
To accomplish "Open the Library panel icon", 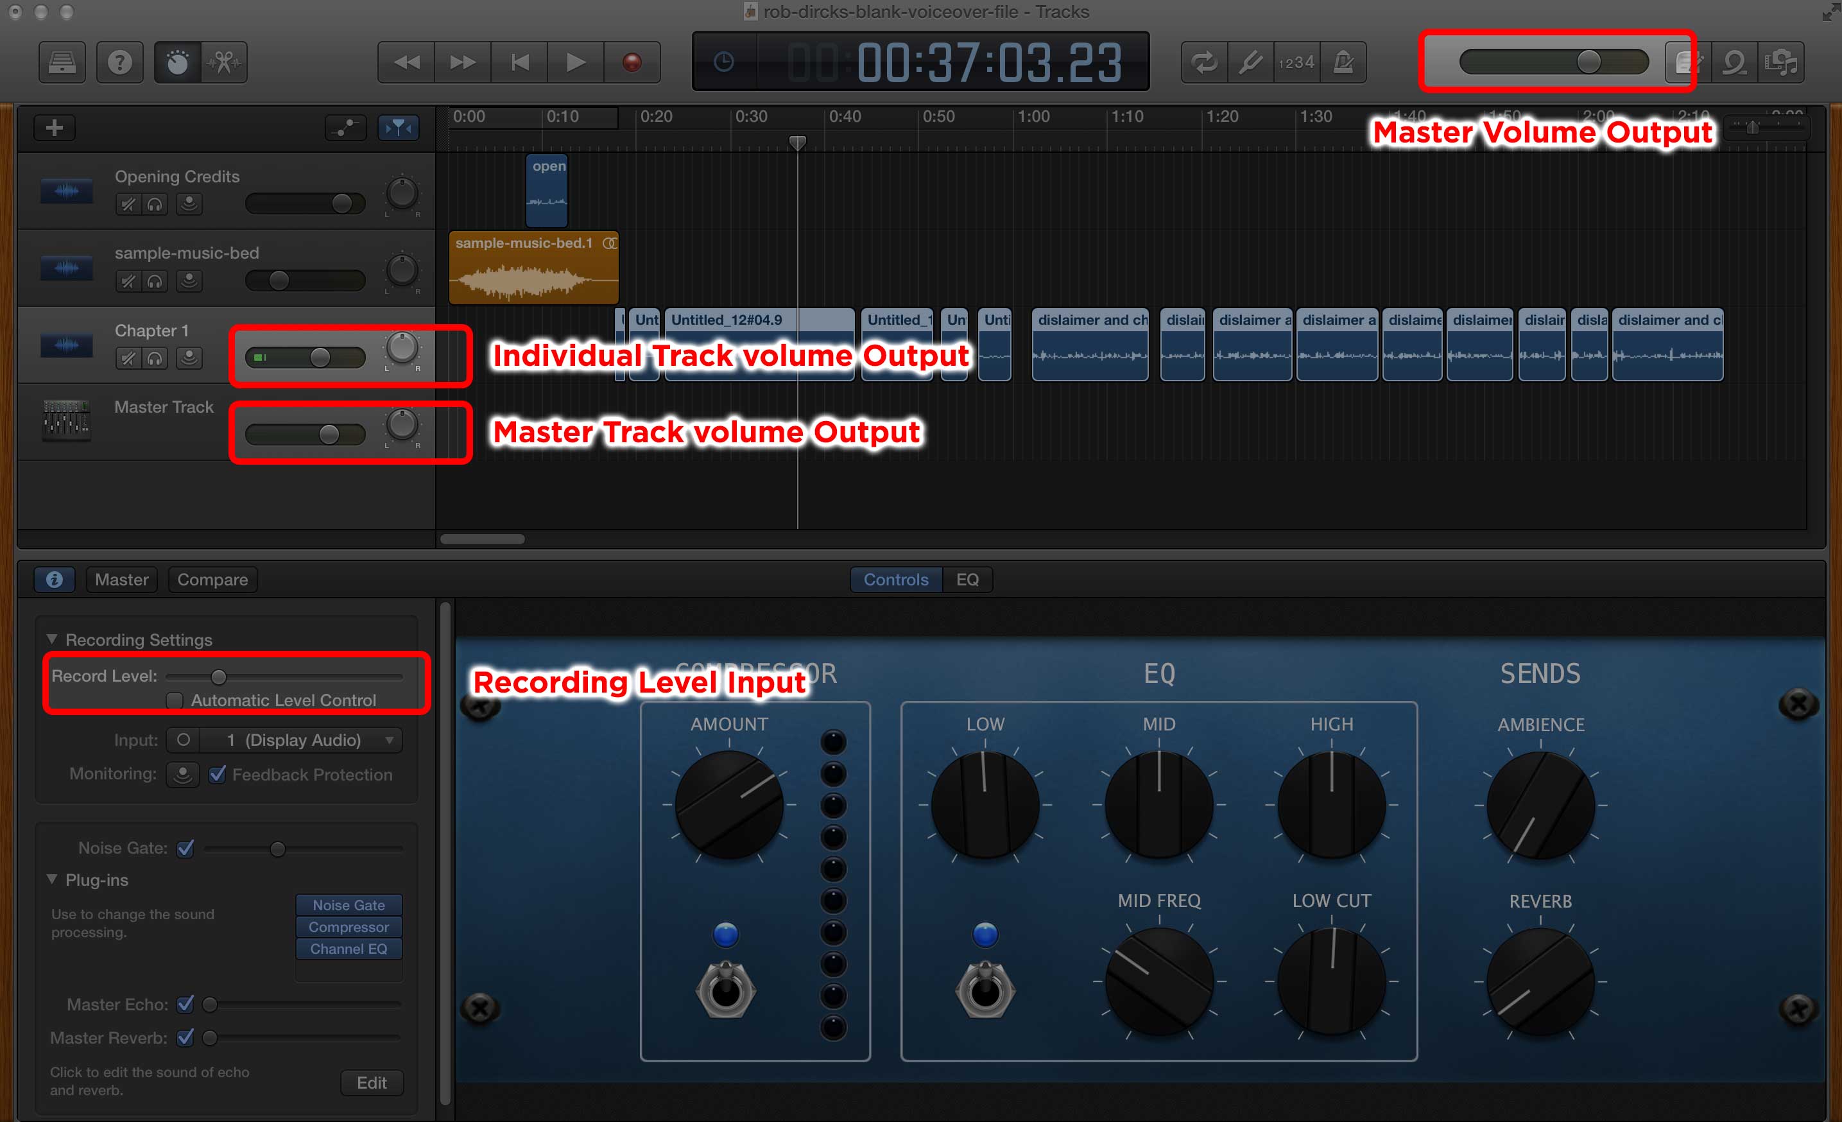I will pyautogui.click(x=62, y=63).
